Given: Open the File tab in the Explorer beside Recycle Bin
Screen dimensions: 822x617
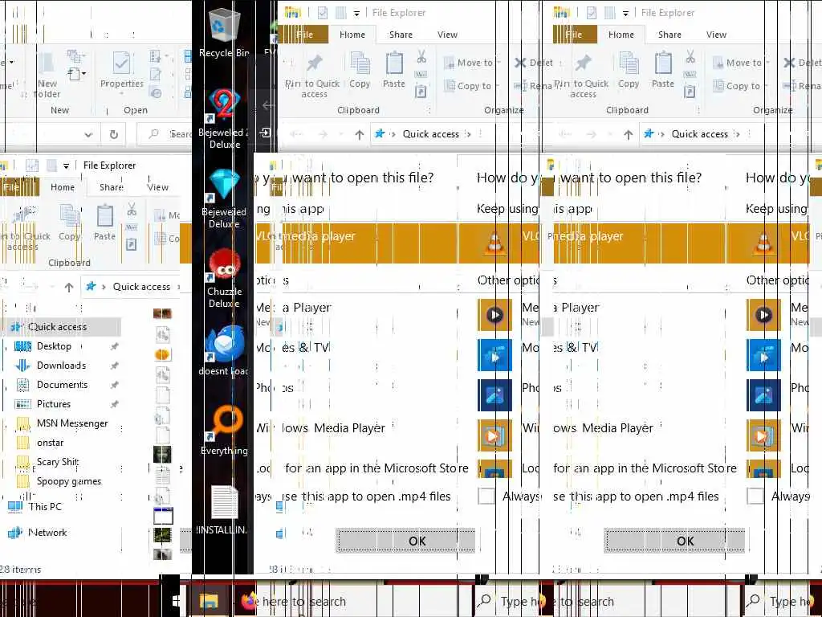Looking at the screenshot, I should (304, 35).
